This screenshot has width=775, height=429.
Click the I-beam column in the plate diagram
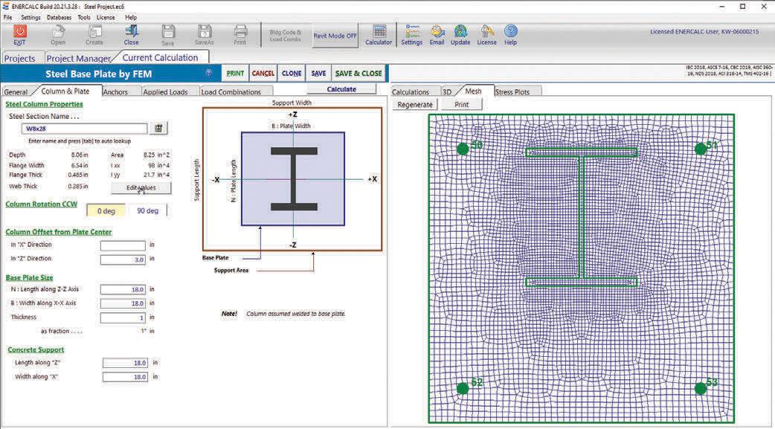(x=294, y=179)
